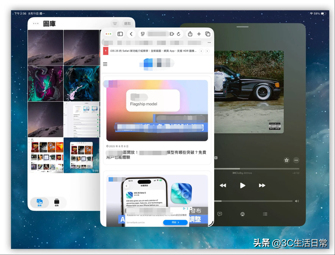Skip to next track in Music

262,185
